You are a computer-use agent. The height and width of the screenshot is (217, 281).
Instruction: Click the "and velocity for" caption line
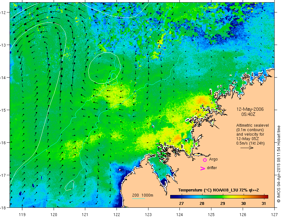pos(250,134)
